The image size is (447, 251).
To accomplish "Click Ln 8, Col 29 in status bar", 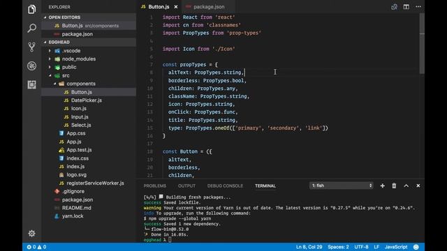I will pyautogui.click(x=309, y=247).
